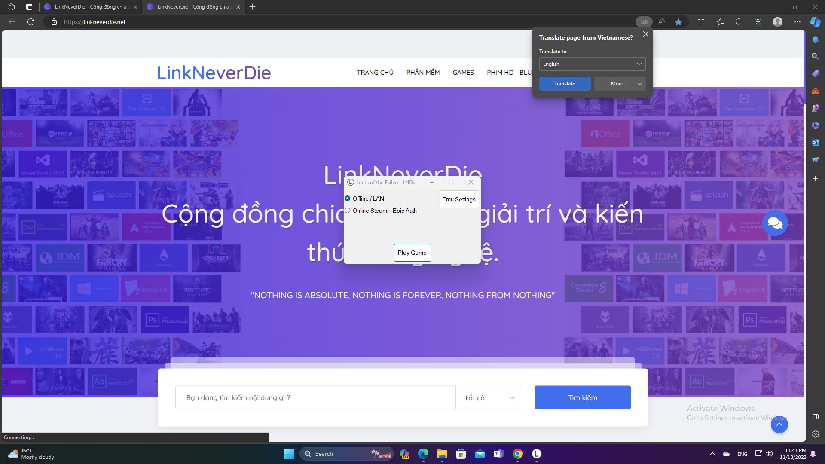Open Outlook icon in Edge sidebar
The image size is (825, 464).
(x=815, y=143)
